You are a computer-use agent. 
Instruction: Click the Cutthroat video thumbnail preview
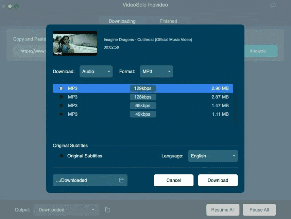click(75, 43)
